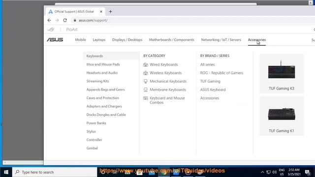The height and width of the screenshot is (177, 315).
Task: Click the TUF Gaming K1 keyboard image
Action: 282,114
